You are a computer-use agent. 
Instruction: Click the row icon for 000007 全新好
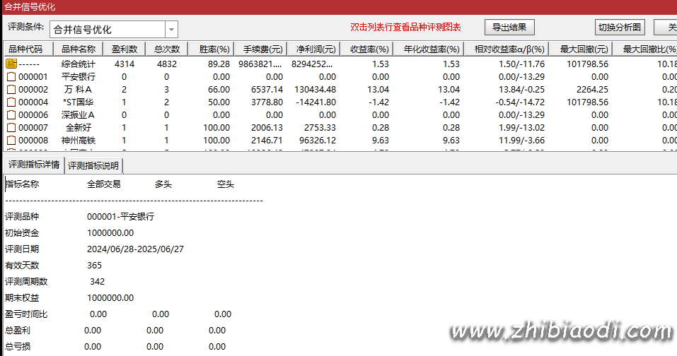click(11, 128)
